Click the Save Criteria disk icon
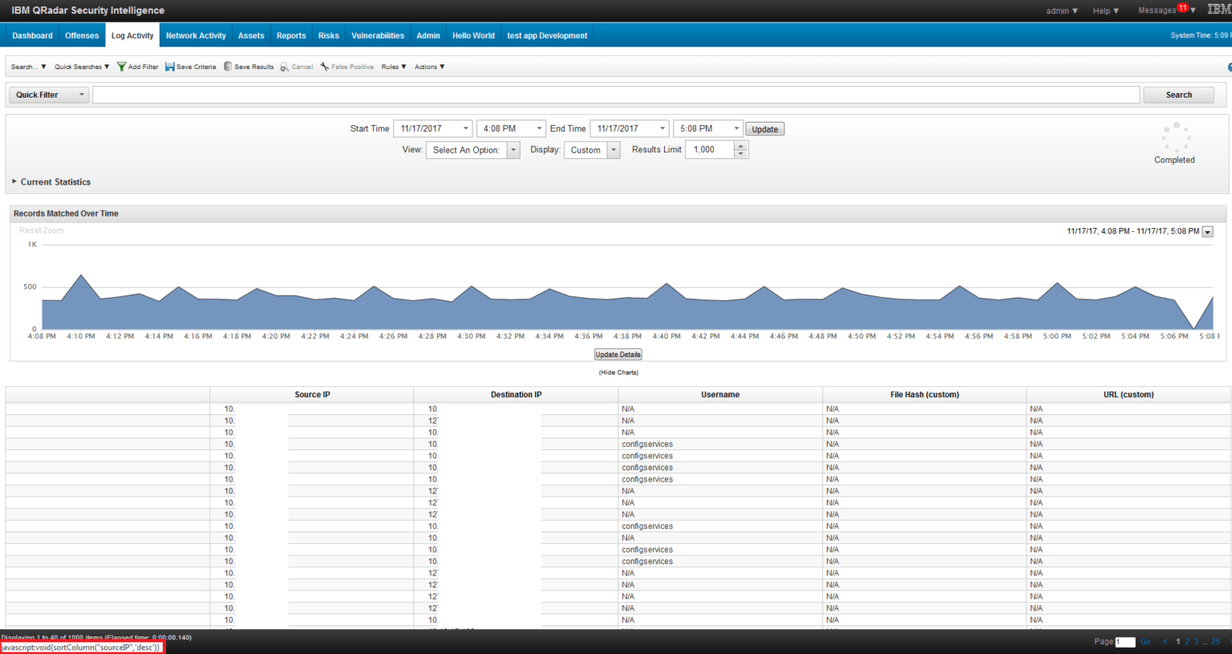Image resolution: width=1232 pixels, height=654 pixels. pos(169,67)
